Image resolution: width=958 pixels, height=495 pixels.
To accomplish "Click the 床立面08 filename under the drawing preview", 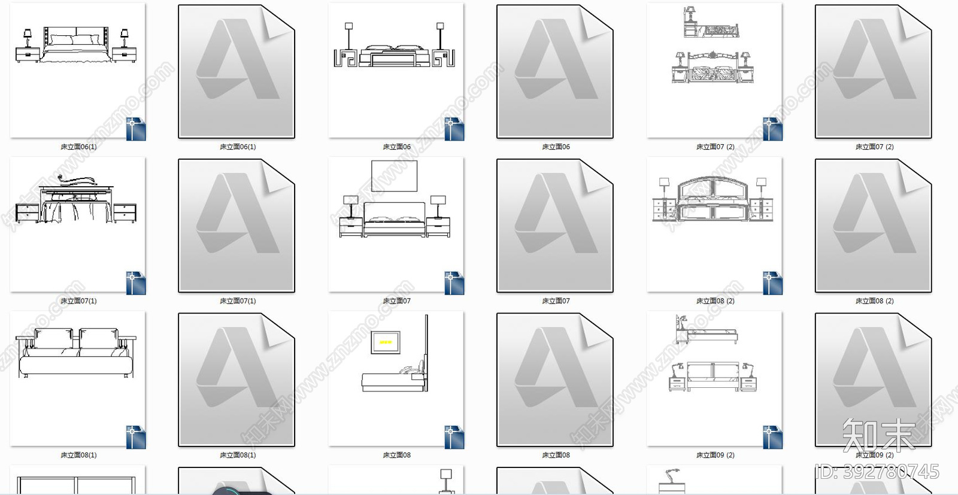I will (397, 455).
